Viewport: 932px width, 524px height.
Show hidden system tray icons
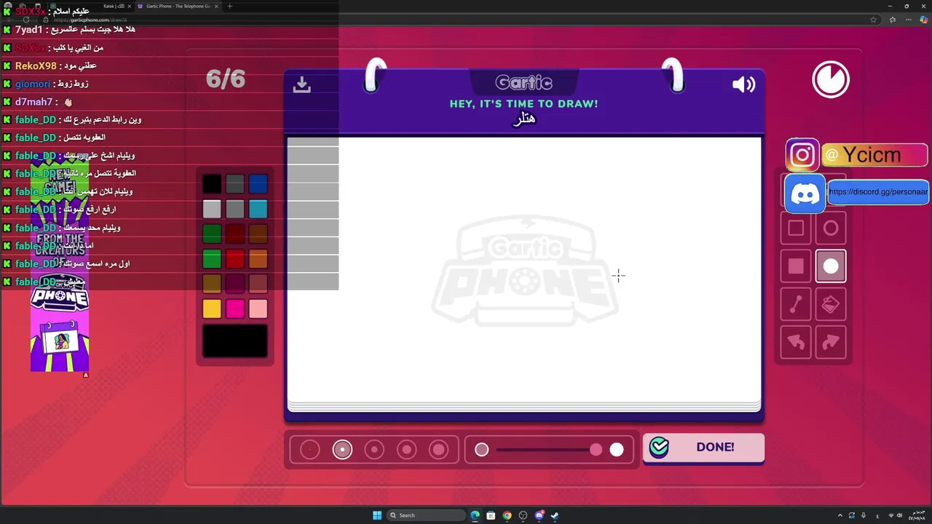[840, 515]
